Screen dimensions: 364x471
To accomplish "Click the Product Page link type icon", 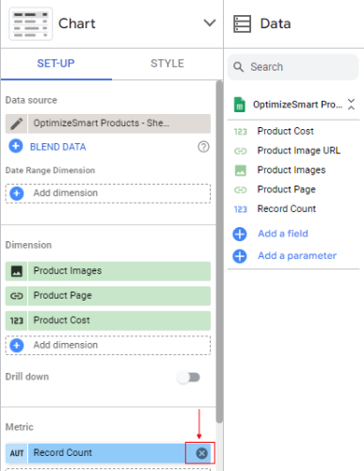I will pyautogui.click(x=17, y=296).
